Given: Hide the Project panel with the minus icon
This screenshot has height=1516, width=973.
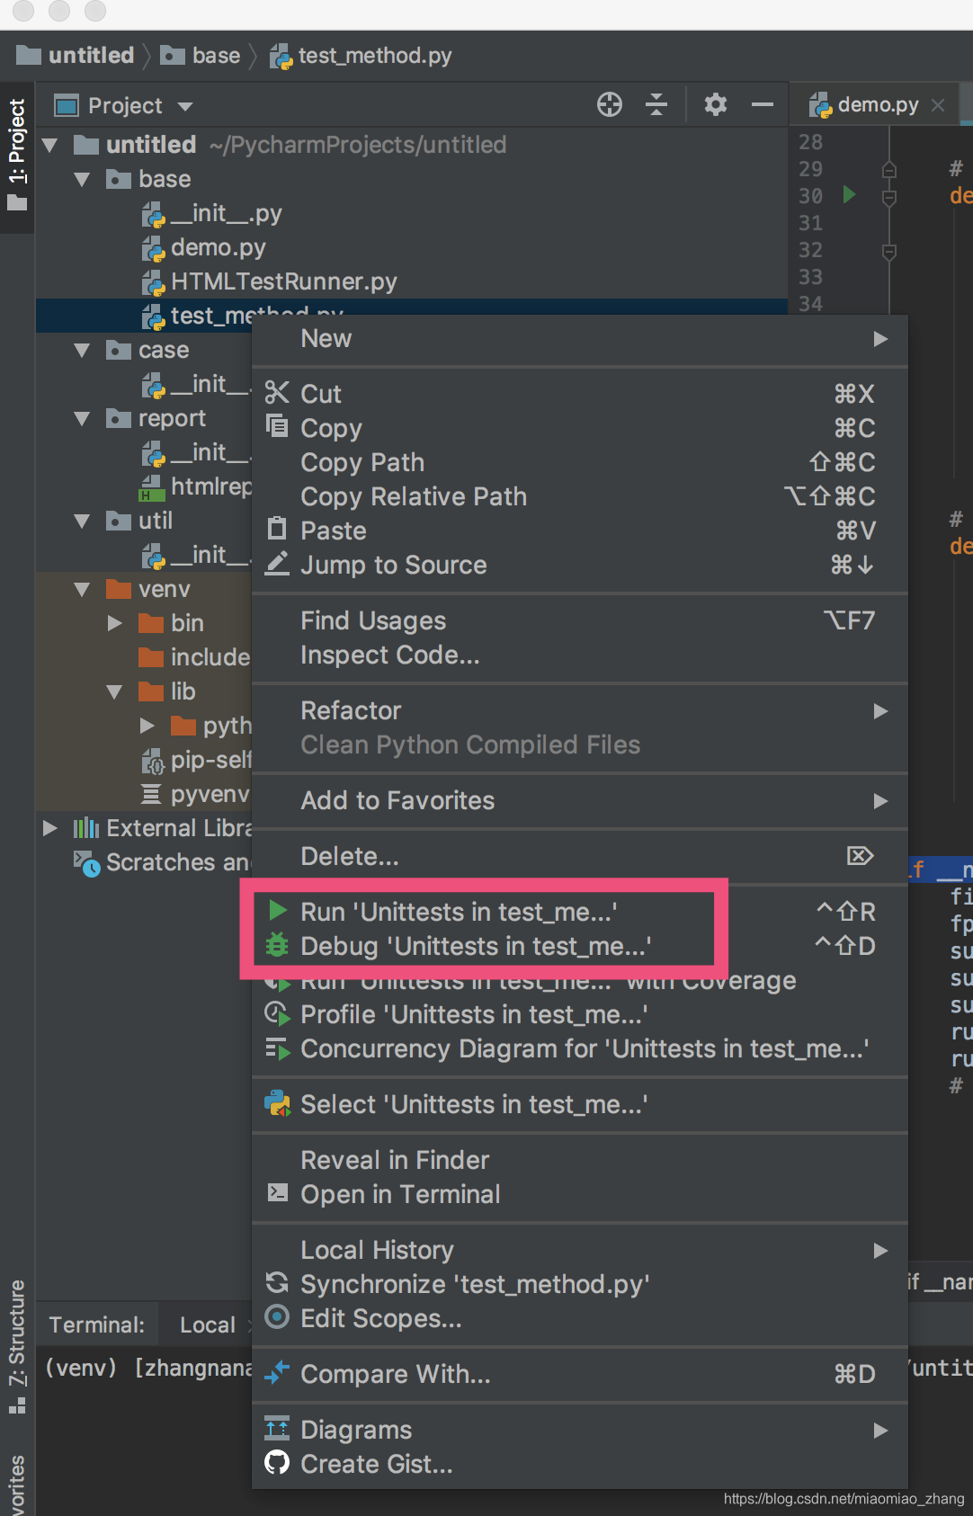Looking at the screenshot, I should click(x=763, y=105).
